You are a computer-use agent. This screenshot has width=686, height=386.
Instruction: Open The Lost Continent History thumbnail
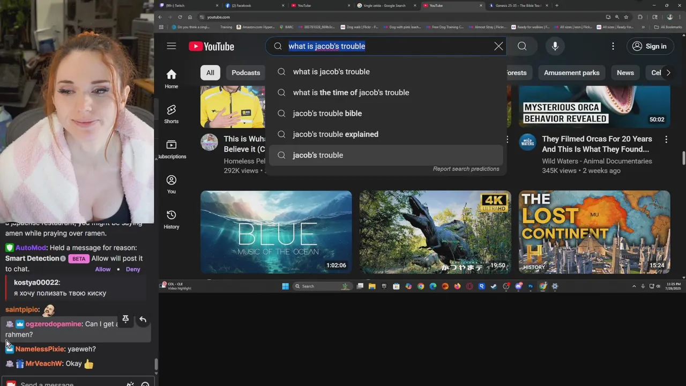pyautogui.click(x=594, y=232)
